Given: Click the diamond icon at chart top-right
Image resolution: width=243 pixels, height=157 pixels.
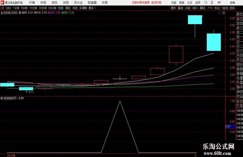Looking at the screenshot, I should [x=219, y=13].
